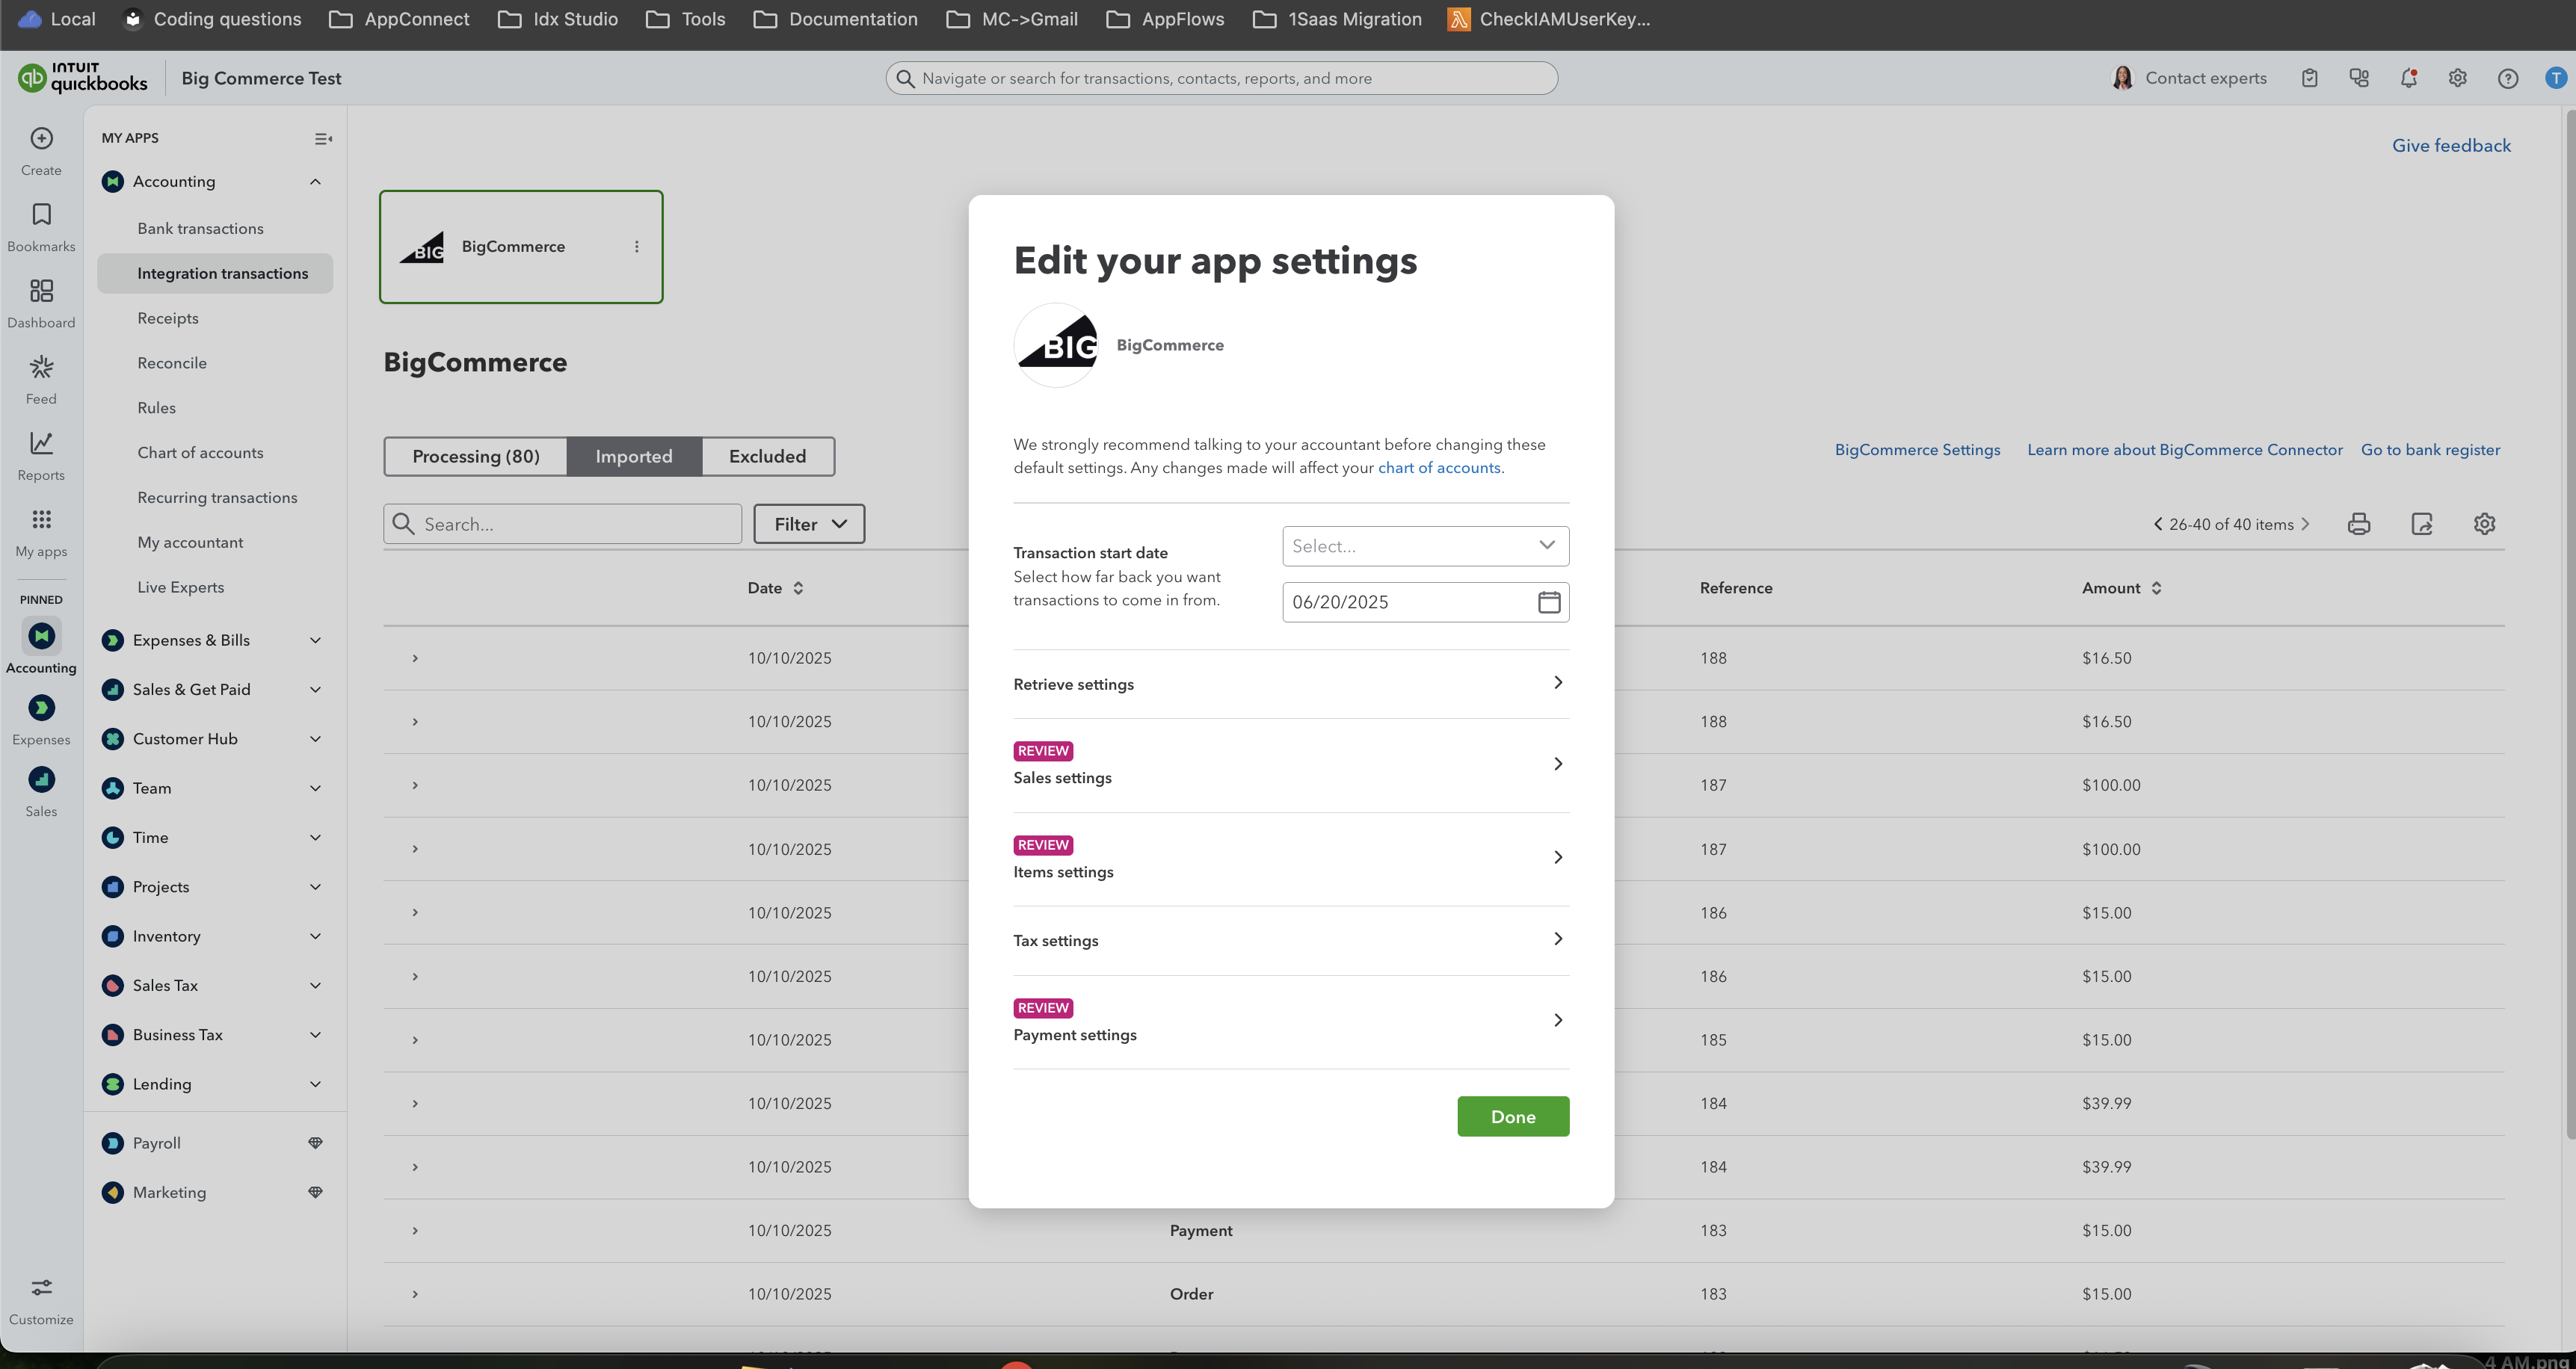Open the top bar settings gear
This screenshot has height=1369, width=2576.
pos(2457,78)
